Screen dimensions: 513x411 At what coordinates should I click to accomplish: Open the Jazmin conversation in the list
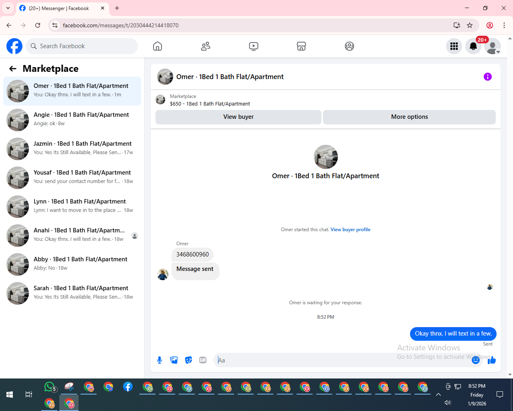72,149
